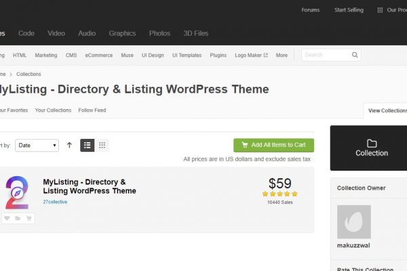
Task: Reverse sort order with arrow icon
Action: [x=69, y=145]
